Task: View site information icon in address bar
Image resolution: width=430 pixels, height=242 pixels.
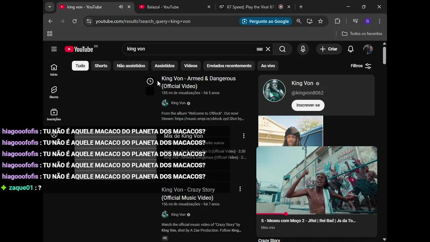Action: tap(89, 21)
